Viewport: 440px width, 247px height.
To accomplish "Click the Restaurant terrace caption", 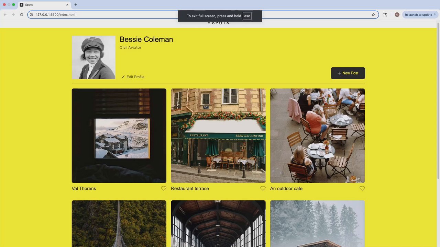I will click(x=190, y=189).
